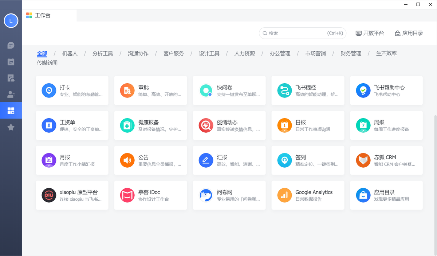Open the 公告 announcement app

pos(150,160)
